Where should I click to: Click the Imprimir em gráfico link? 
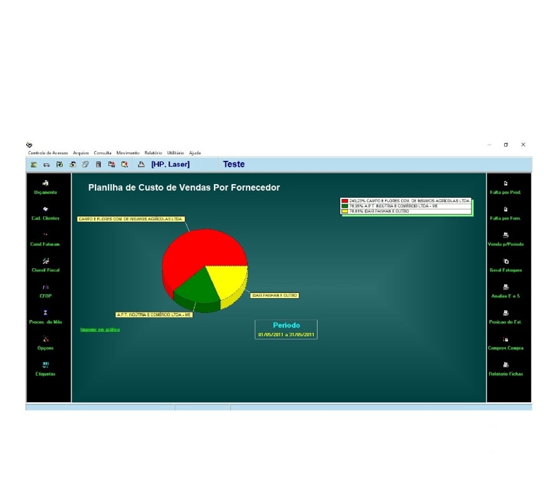[x=100, y=329]
